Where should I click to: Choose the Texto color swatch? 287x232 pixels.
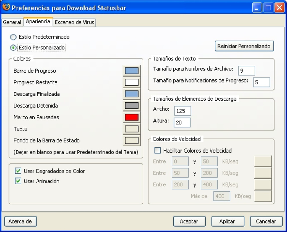tap(132, 129)
